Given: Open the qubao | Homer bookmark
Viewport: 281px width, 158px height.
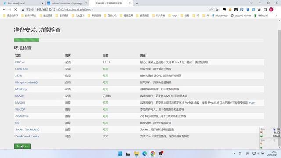Looking at the screenshot, I should click(241, 16).
